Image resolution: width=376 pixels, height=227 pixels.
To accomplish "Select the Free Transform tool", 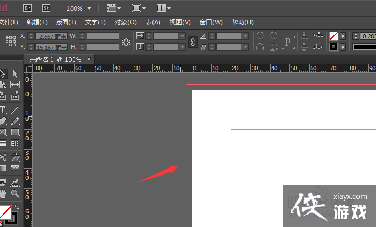I will (16, 157).
